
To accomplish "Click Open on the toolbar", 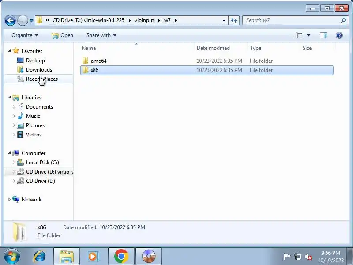I will click(x=62, y=35).
